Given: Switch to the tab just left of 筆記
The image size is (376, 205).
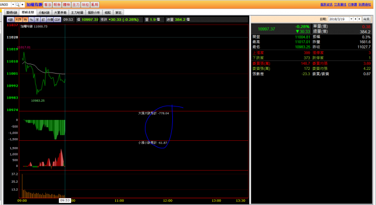Looking at the screenshot, I should click(x=108, y=13).
